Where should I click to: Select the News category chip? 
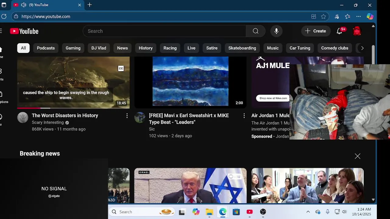(x=122, y=48)
